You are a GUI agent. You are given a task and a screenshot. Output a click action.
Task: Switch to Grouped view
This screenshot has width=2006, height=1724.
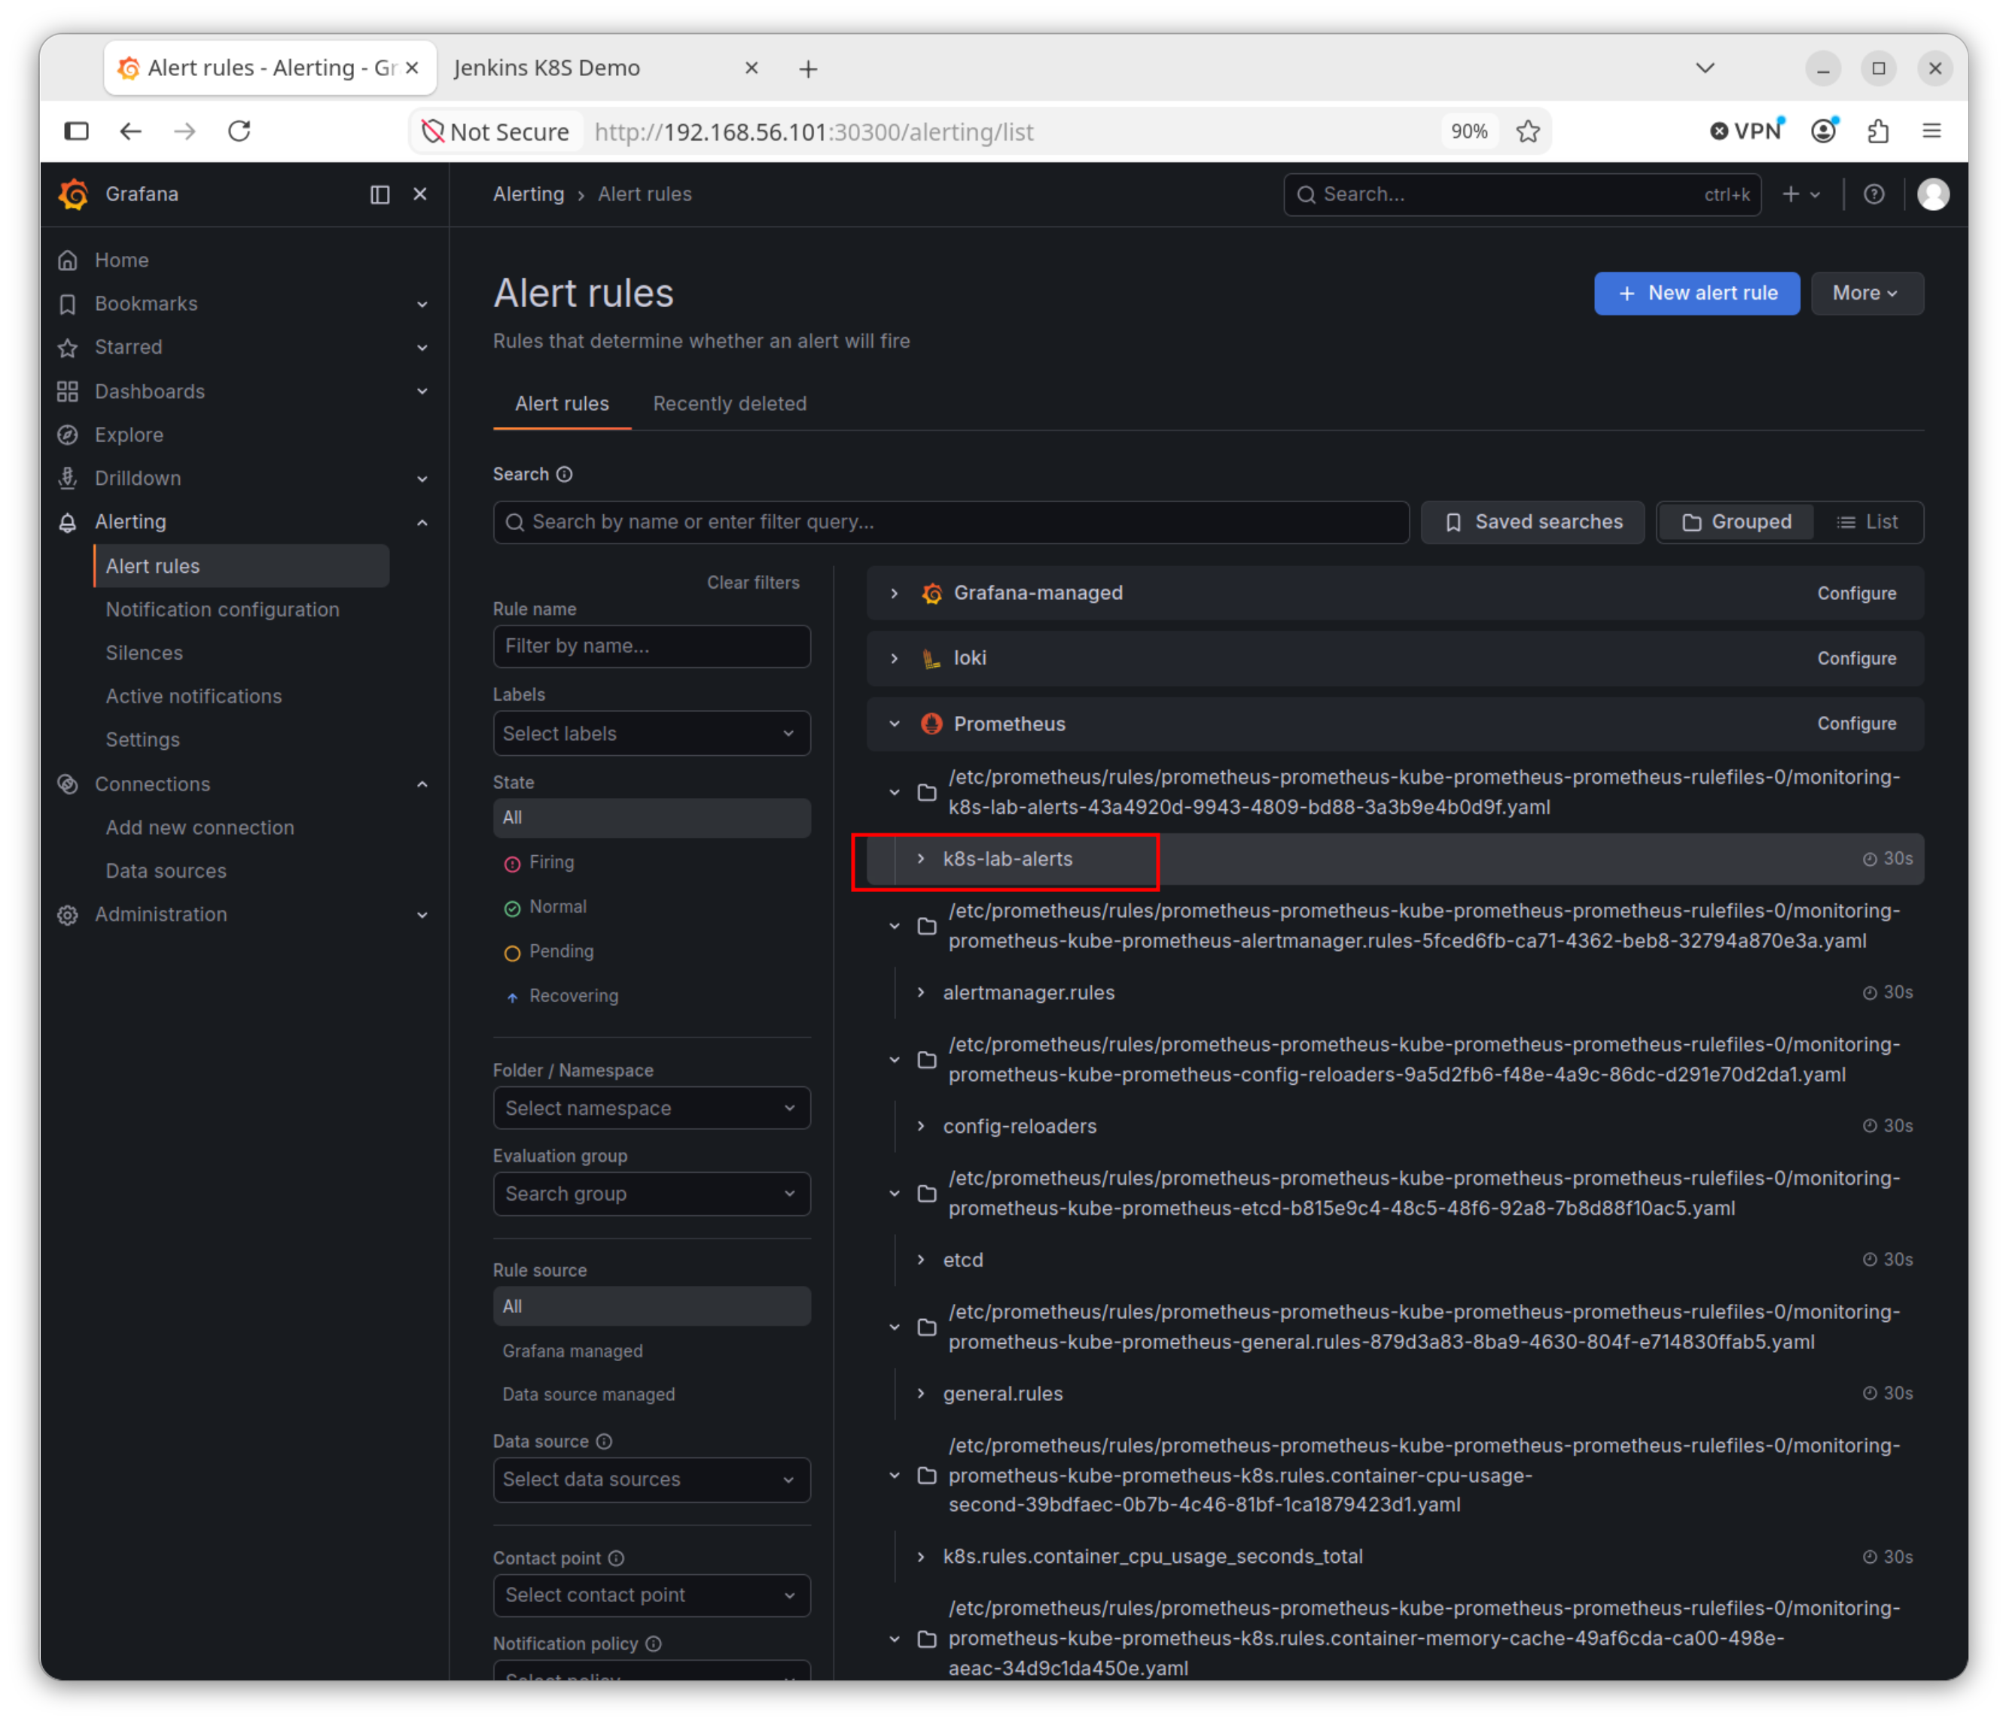click(1737, 522)
